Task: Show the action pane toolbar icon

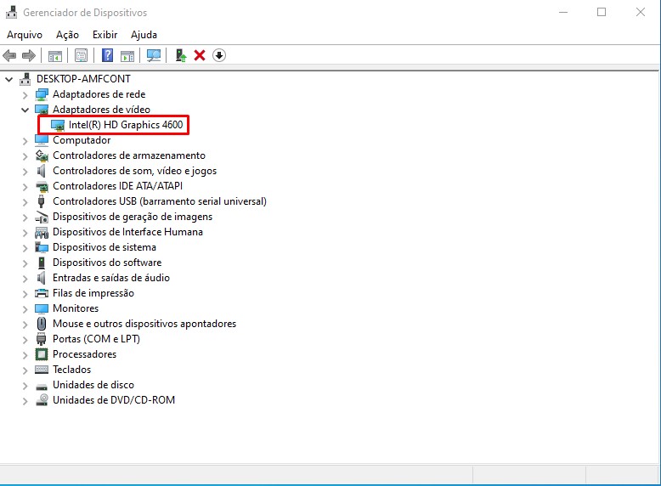Action: pos(127,55)
